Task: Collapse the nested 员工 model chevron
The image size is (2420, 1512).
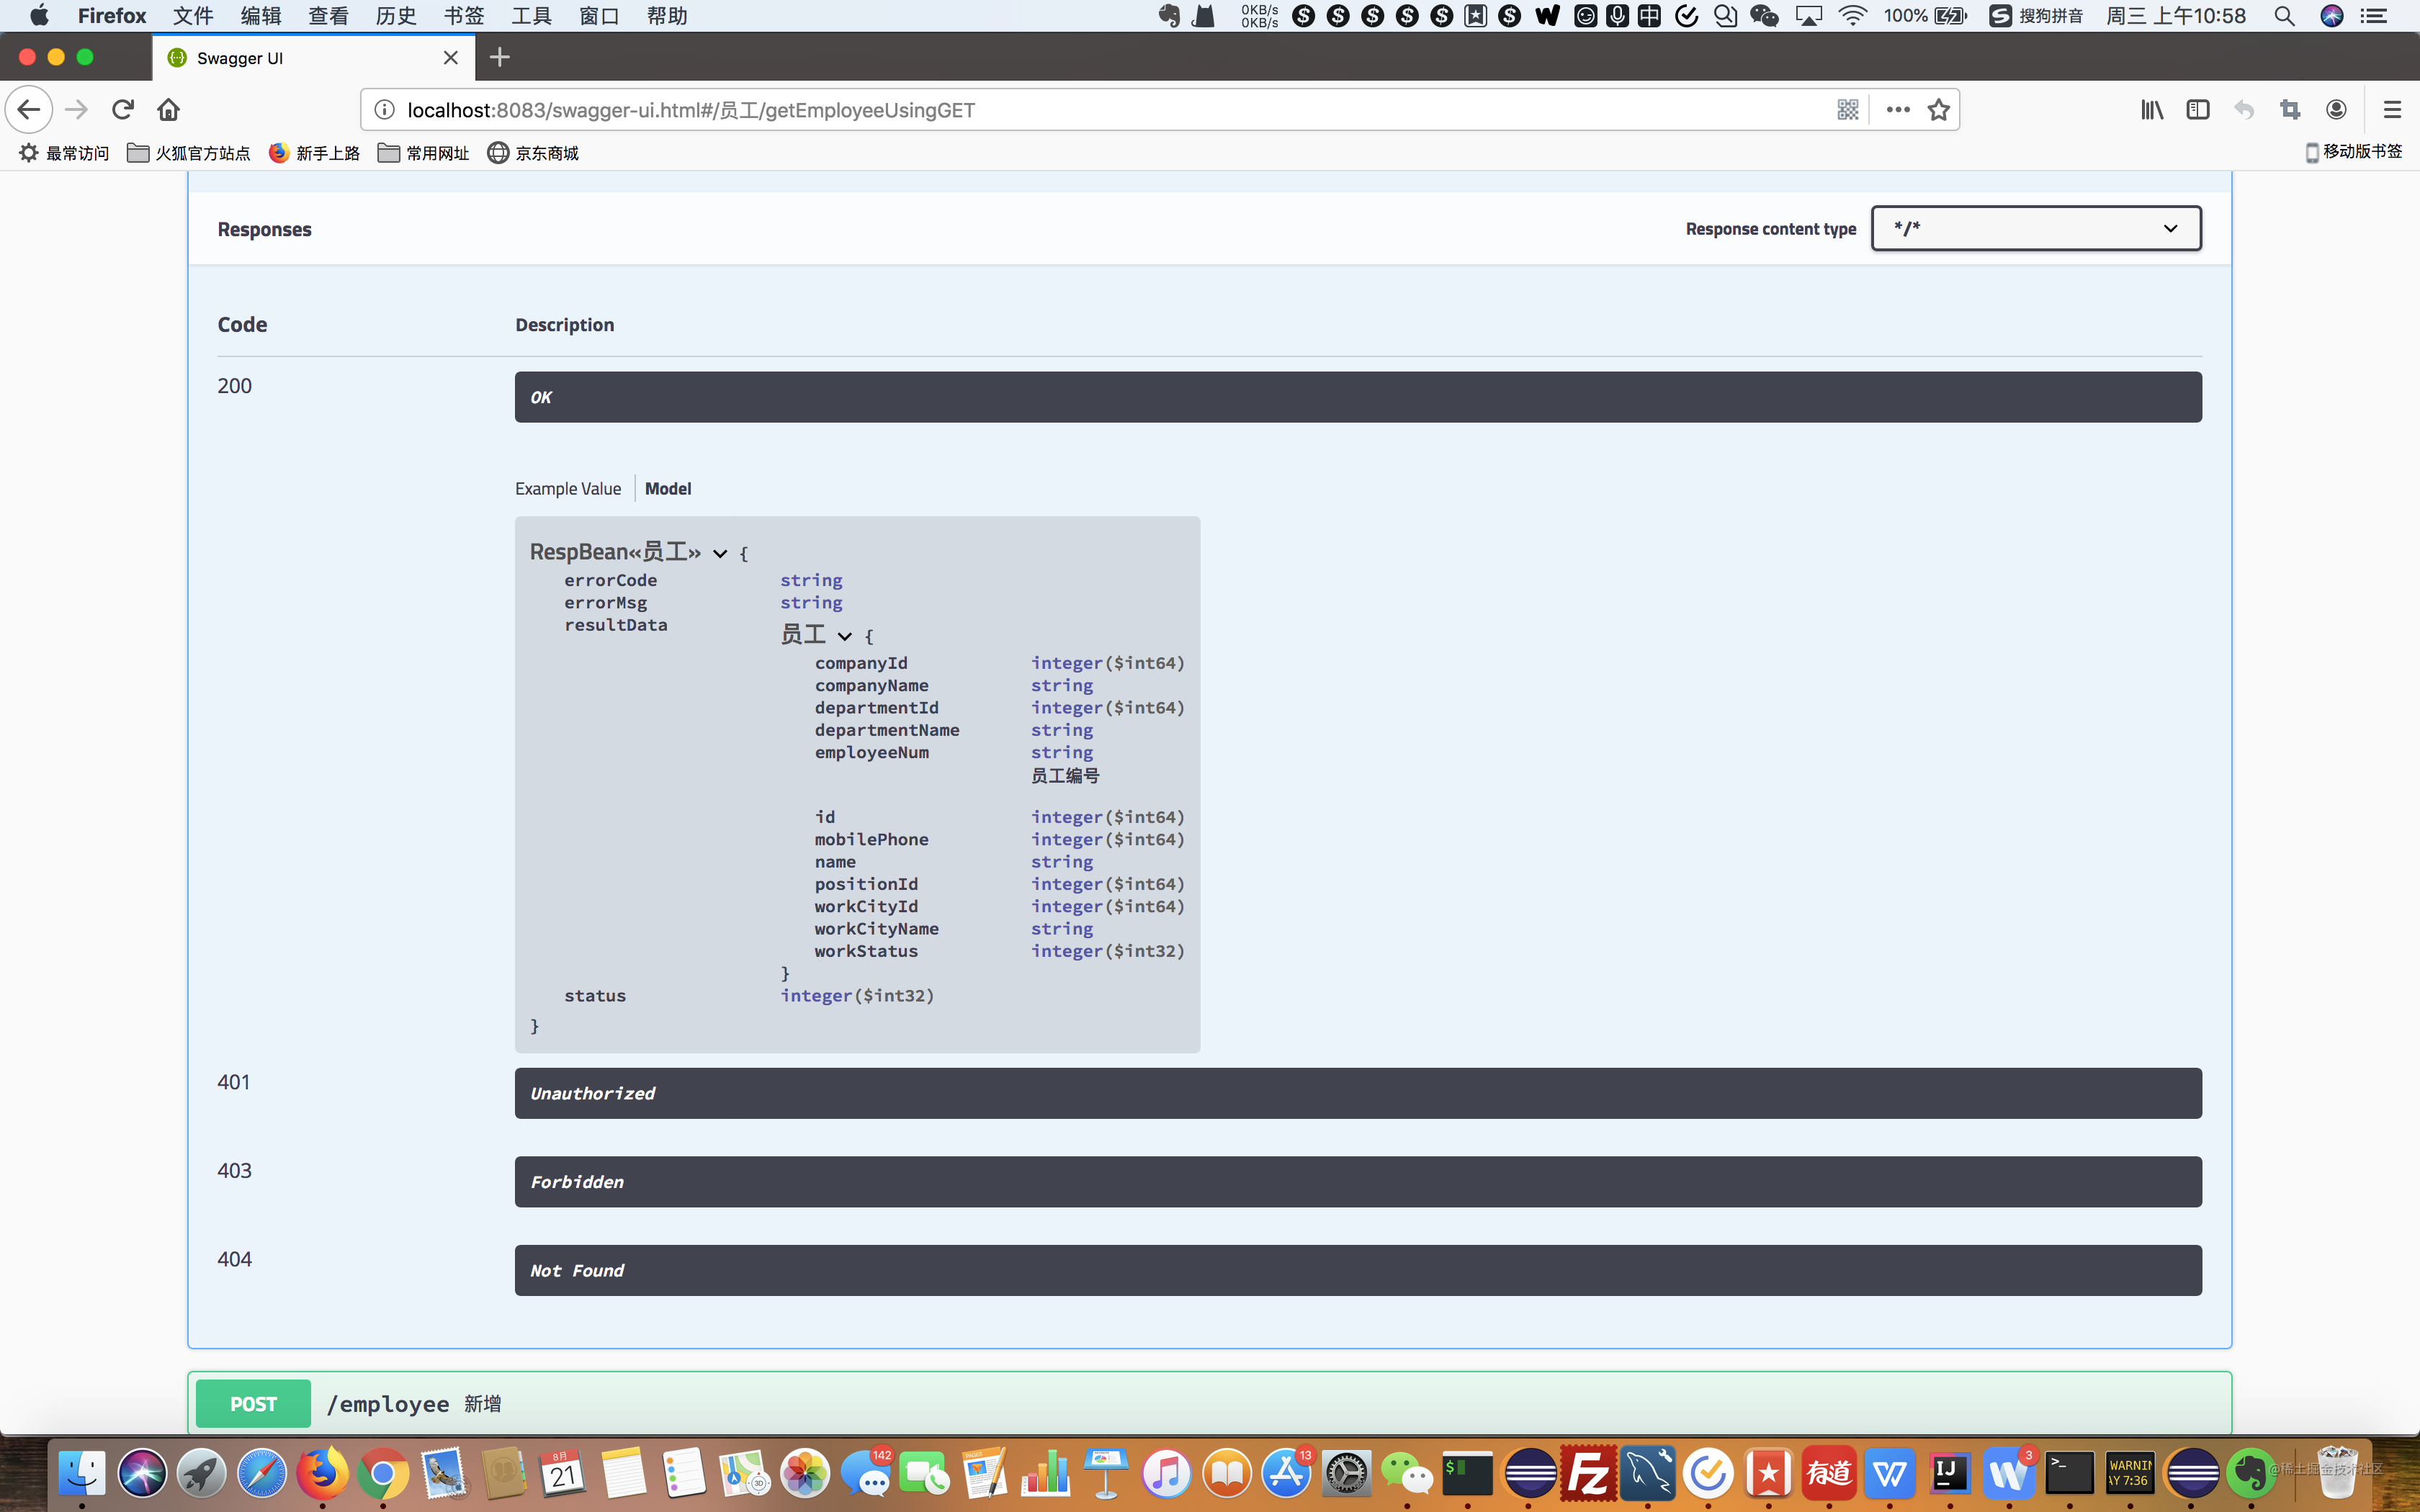Action: (x=845, y=637)
